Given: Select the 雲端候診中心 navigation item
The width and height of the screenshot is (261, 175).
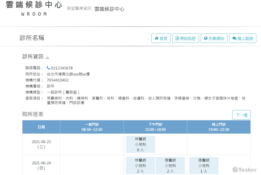Looking at the screenshot, I should click(110, 9).
